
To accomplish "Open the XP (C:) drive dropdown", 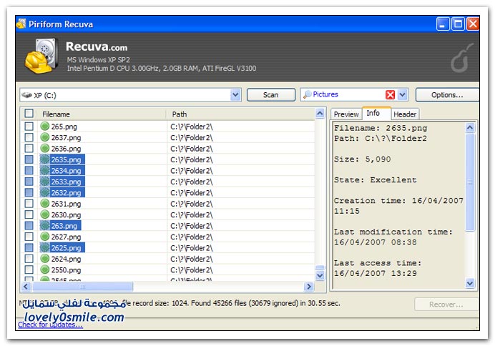I will [x=236, y=95].
